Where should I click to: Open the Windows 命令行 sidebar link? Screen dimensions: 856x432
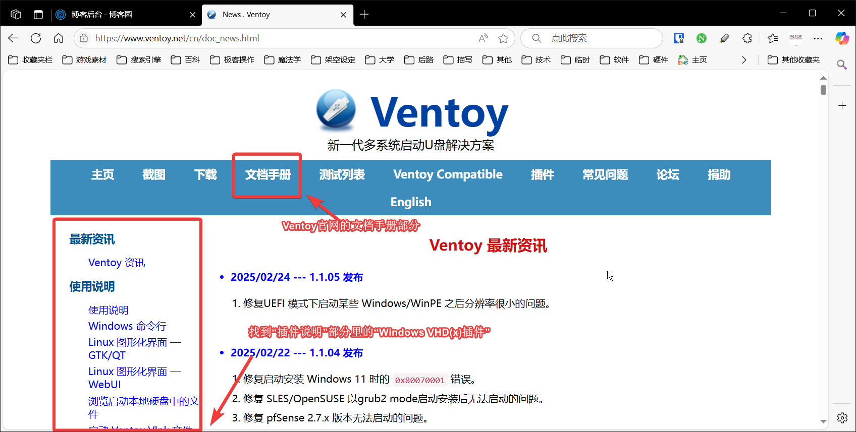[127, 326]
